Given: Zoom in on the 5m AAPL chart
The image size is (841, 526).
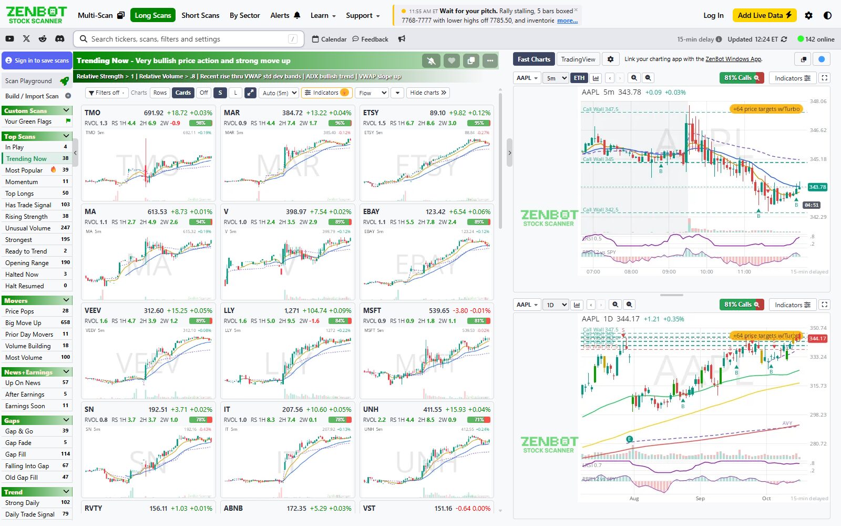Looking at the screenshot, I should point(634,78).
